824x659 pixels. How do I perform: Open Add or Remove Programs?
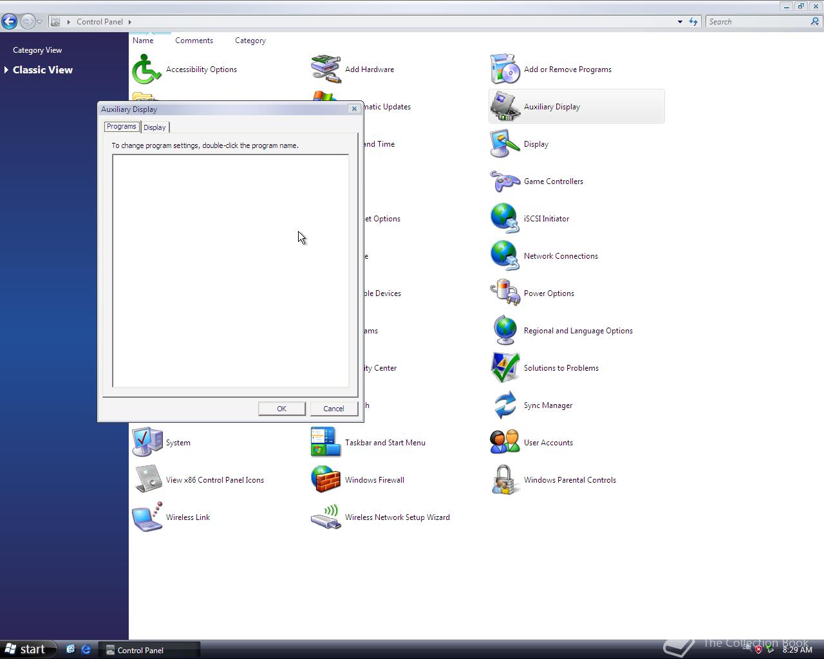pyautogui.click(x=505, y=70)
